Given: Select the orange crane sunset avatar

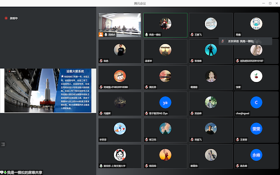Looking at the screenshot, I should (165, 155).
